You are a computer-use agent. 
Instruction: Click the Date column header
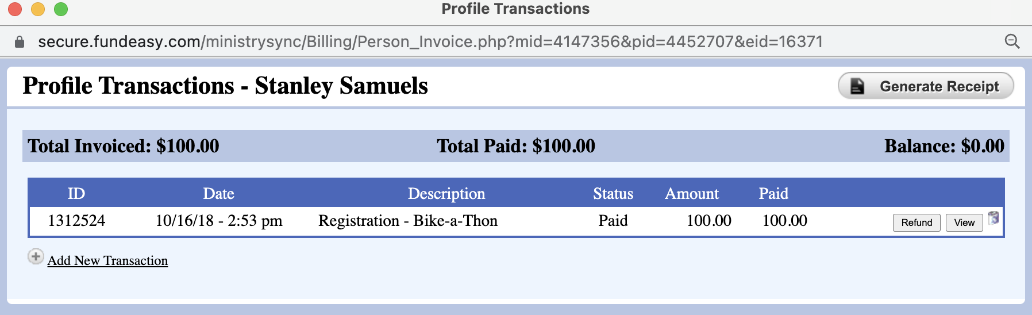coord(218,194)
